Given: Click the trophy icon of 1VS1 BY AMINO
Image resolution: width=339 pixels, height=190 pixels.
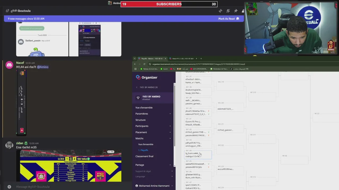Looking at the screenshot, I should (138, 98).
